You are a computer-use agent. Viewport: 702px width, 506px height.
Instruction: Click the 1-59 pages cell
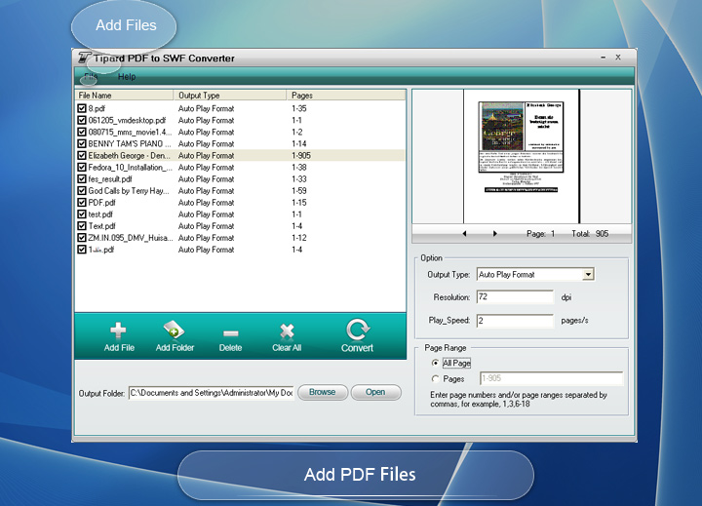(298, 191)
